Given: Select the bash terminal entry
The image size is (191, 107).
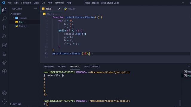Looking at the screenshot, I should coord(187,72).
